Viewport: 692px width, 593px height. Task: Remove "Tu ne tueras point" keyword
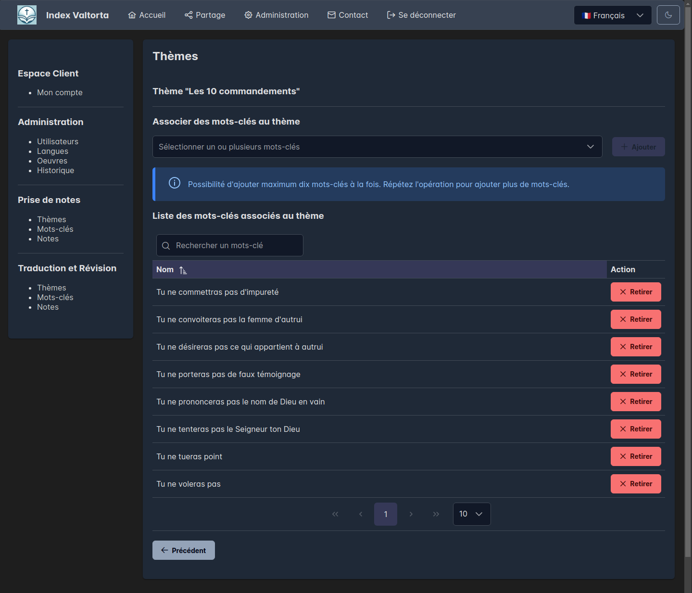635,456
